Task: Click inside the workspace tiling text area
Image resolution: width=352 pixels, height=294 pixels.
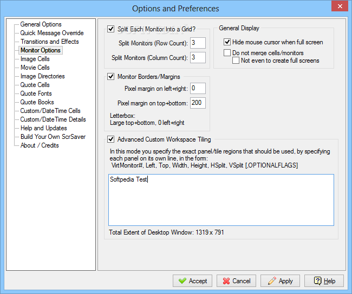Action: click(x=221, y=200)
